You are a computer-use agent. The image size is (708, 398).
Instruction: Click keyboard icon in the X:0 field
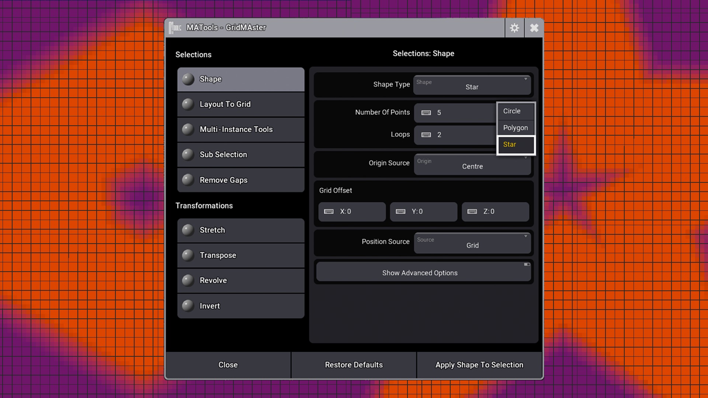[329, 212]
